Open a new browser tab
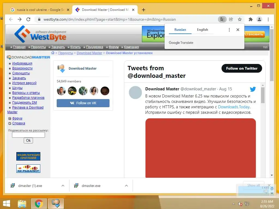This screenshot has width=279, height=209. pyautogui.click(x=144, y=10)
